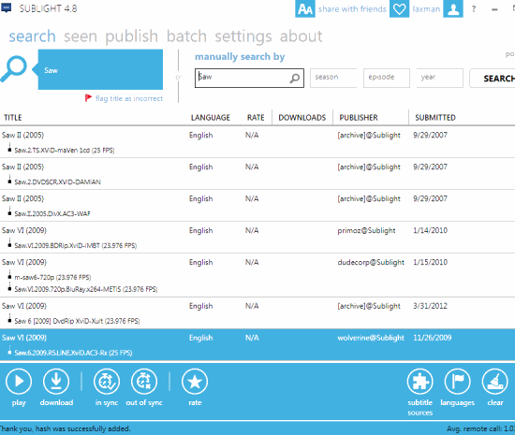Viewport: 515px width, 435px height.
Task: Click magnifier inside title search box
Action: pyautogui.click(x=295, y=78)
